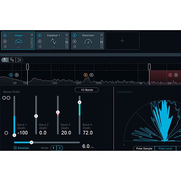Select Stereoize Mode II
Image resolution: width=181 pixels, height=181 pixels.
tap(60, 148)
